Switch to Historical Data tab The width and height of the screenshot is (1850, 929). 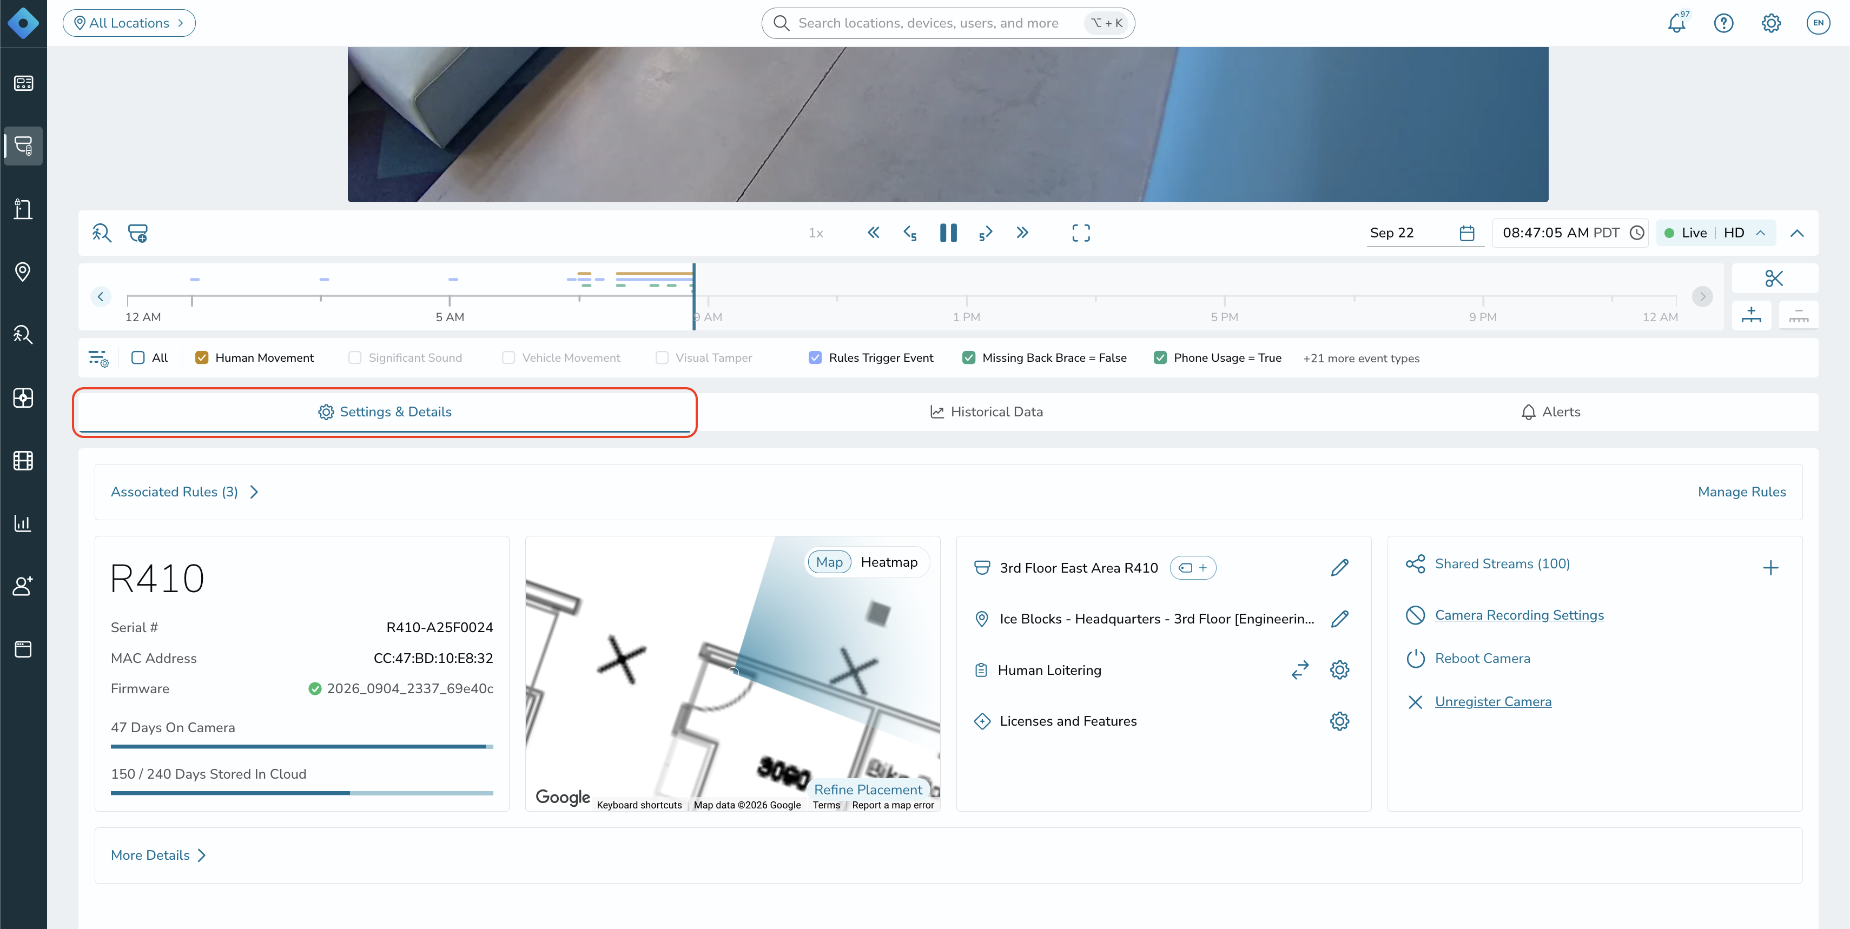click(986, 412)
